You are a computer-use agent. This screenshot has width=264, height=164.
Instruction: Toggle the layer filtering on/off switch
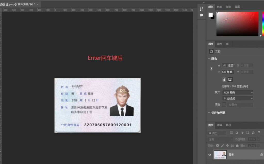[x=259, y=132]
